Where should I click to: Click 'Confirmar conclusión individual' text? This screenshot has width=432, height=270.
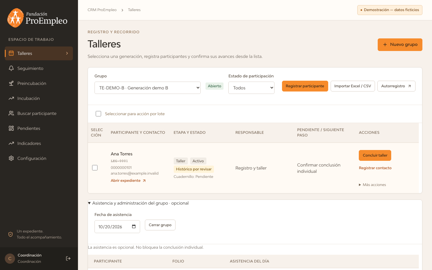(319, 168)
